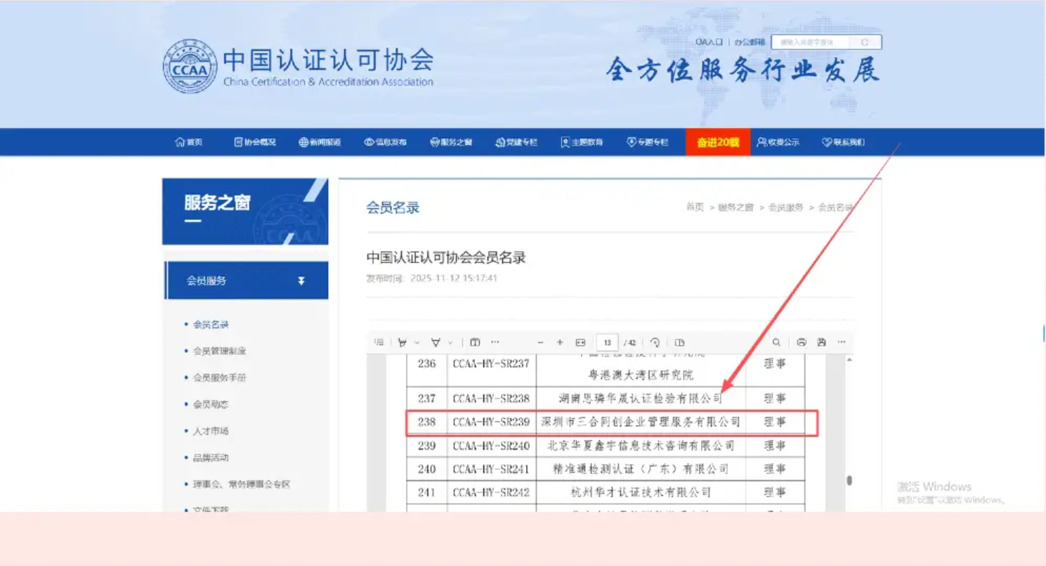The height and width of the screenshot is (566, 1046).
Task: Click the code cell CCAA-HY-SR242
Action: [491, 492]
